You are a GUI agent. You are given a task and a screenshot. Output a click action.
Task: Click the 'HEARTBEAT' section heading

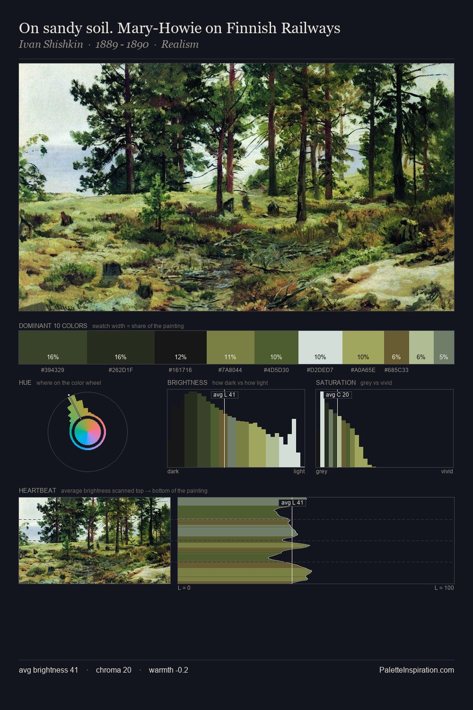(37, 490)
